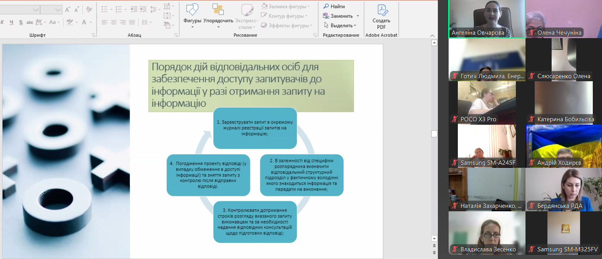Select Ангеліна Овчарова's video tile
The image size is (602, 259).
(486, 18)
